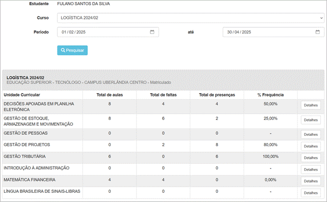Click the Pesquisar search button
Viewport: 327px width, 202px height.
(73, 50)
